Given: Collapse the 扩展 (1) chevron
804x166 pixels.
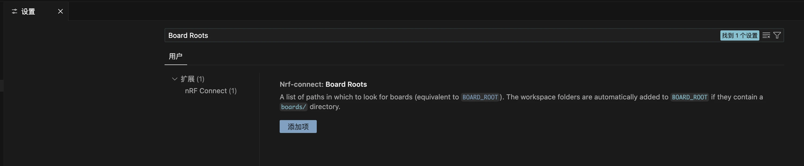Looking at the screenshot, I should coord(175,79).
